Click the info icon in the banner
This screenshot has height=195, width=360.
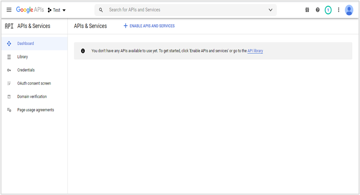click(x=83, y=51)
